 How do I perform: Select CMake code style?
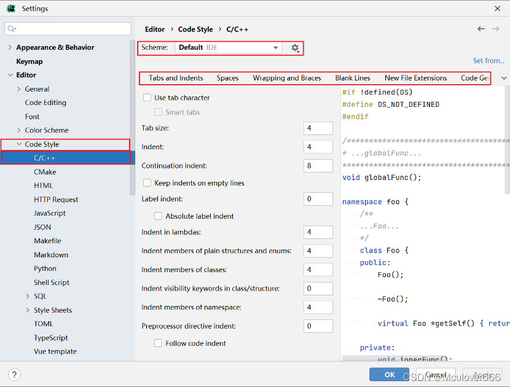point(45,172)
